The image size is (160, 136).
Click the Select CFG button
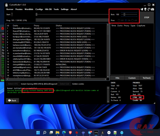point(13,84)
